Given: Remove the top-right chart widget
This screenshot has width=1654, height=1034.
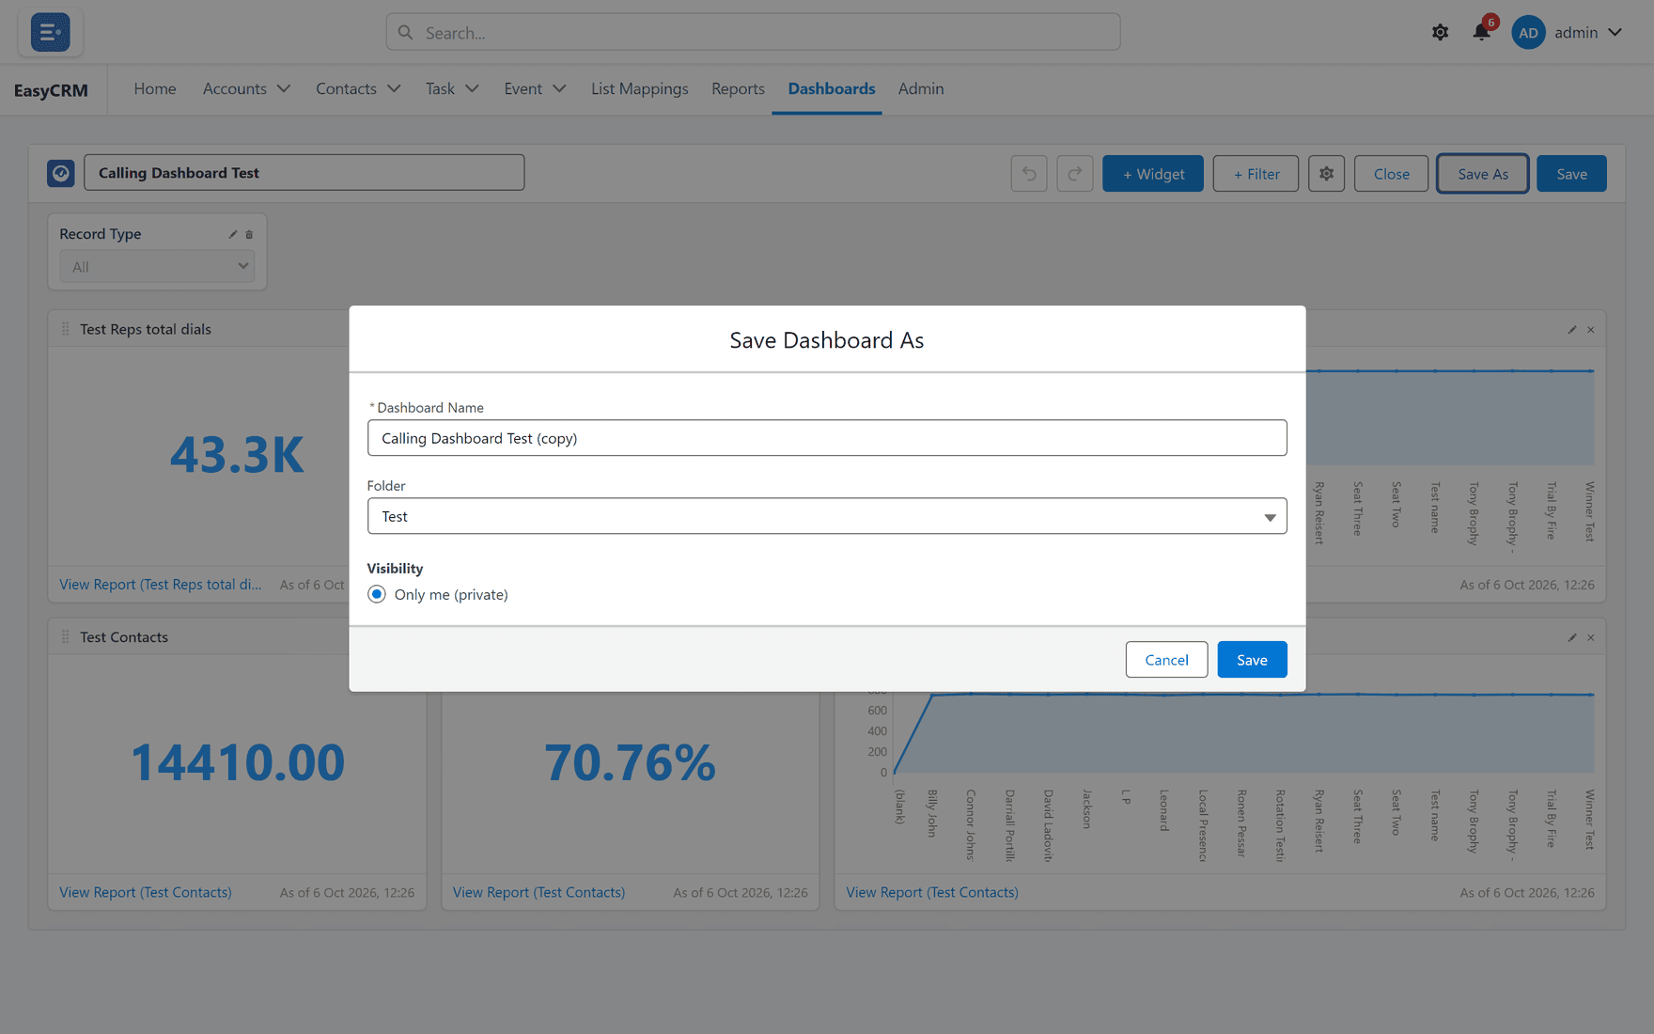Looking at the screenshot, I should (x=1591, y=330).
